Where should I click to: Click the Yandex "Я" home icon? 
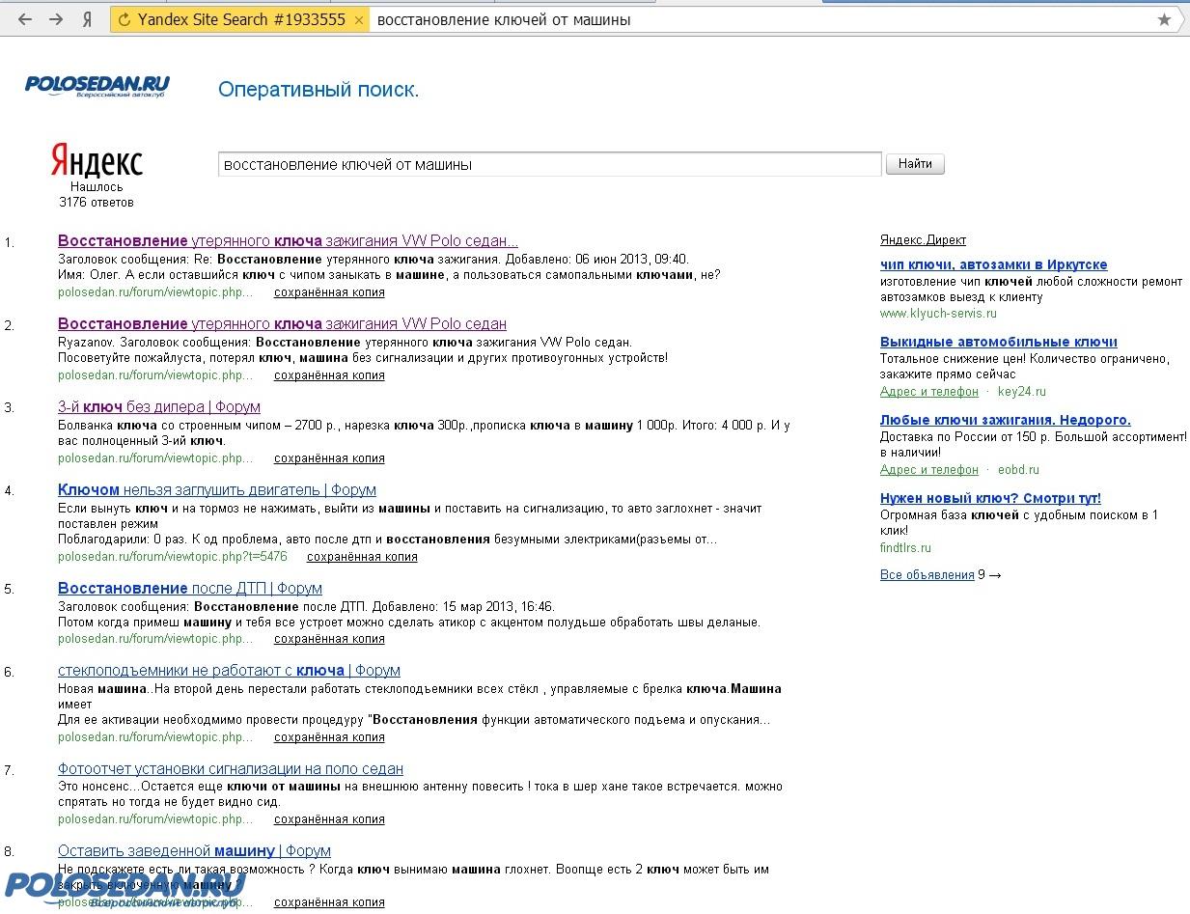pos(87,19)
